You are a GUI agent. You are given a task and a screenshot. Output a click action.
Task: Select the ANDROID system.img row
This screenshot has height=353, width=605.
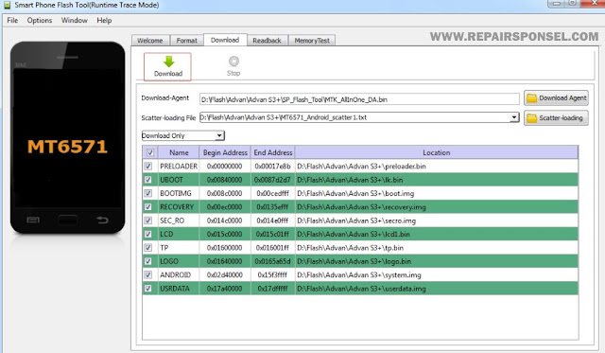point(360,275)
